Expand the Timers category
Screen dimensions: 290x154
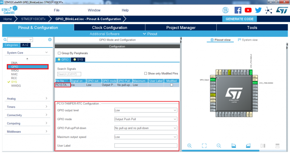tap(27, 107)
